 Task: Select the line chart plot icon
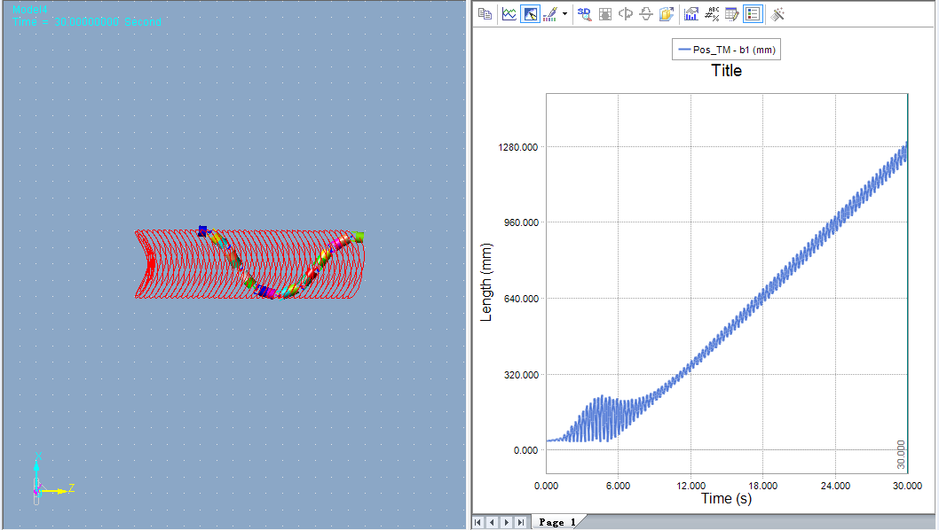click(509, 14)
